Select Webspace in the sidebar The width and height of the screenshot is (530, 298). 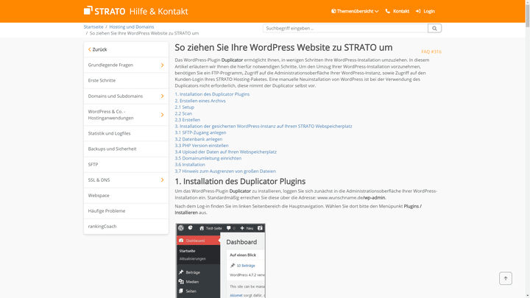(126, 195)
